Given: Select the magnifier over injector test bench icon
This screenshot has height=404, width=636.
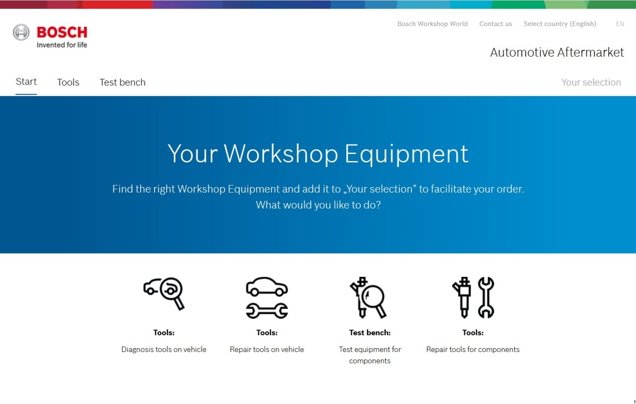Looking at the screenshot, I should tap(369, 296).
